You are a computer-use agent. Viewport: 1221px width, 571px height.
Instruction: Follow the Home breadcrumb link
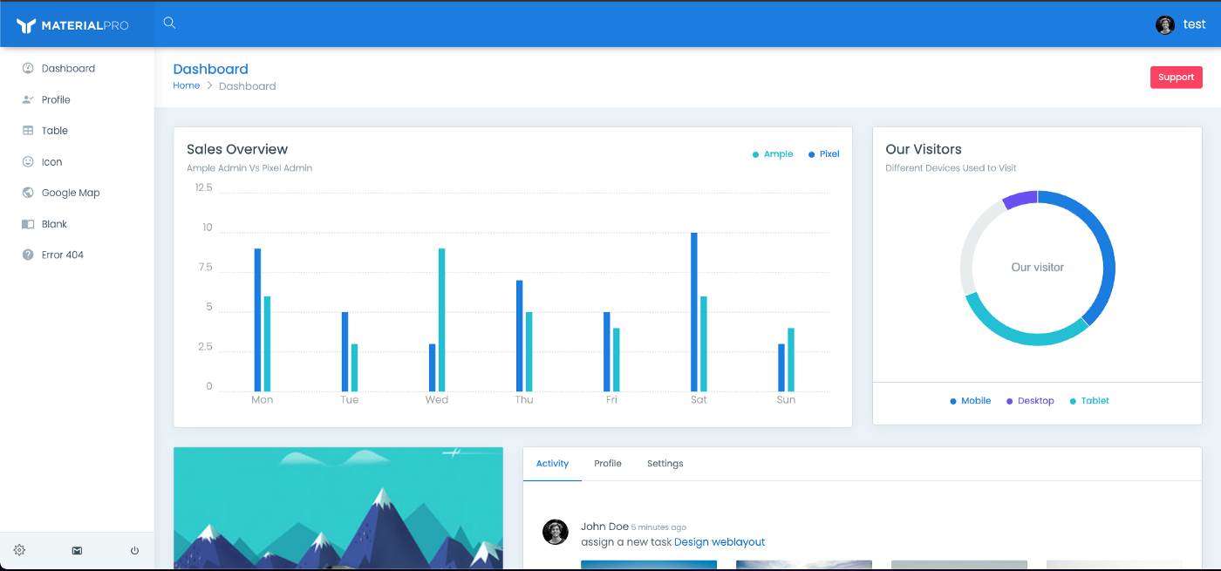click(x=187, y=85)
